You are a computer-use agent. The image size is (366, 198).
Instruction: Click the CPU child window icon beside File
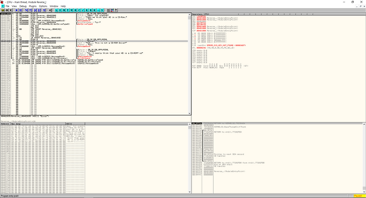(x=3, y=6)
